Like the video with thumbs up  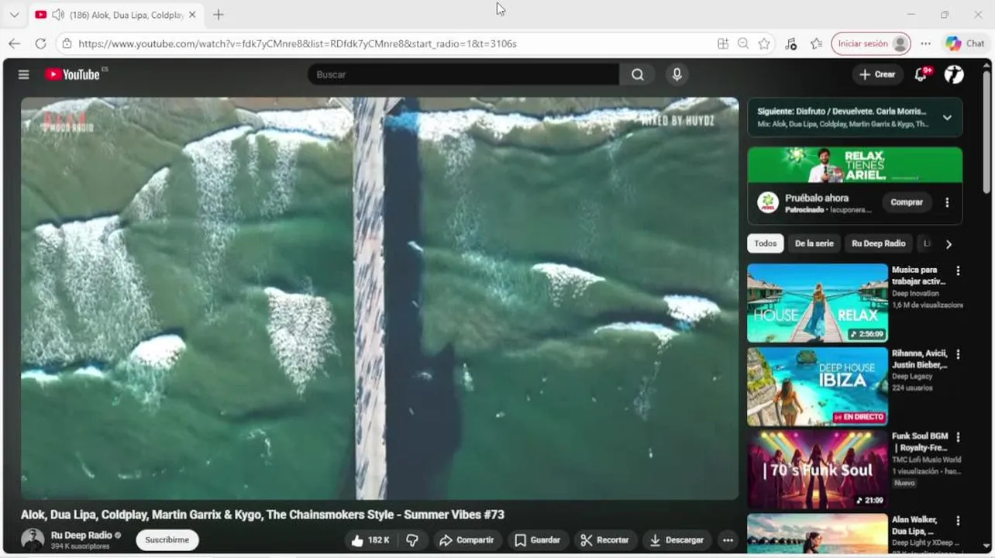[x=370, y=540]
